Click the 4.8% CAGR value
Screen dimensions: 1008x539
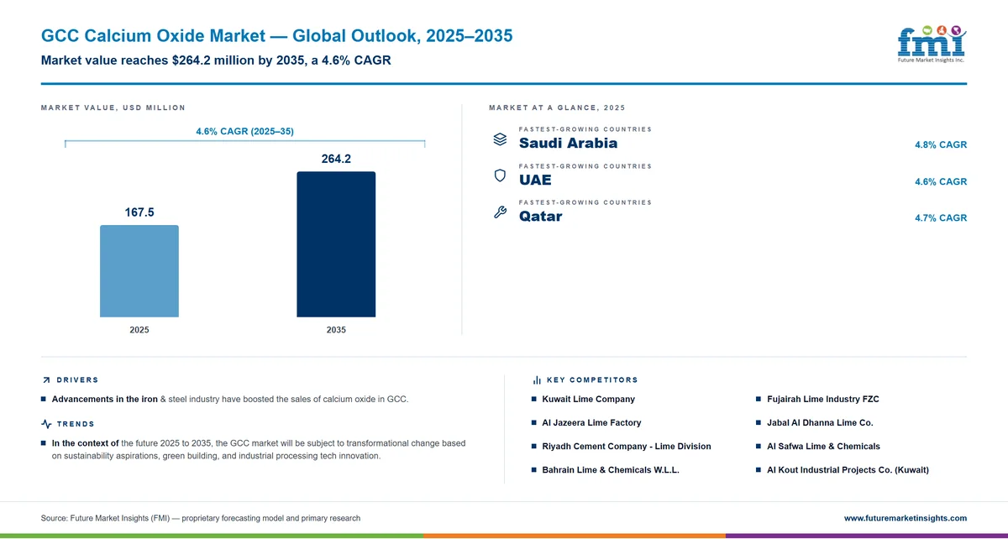[941, 145]
